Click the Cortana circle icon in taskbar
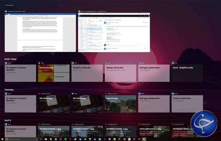Image resolution: width=221 pixels, height=141 pixels. [x=6, y=139]
